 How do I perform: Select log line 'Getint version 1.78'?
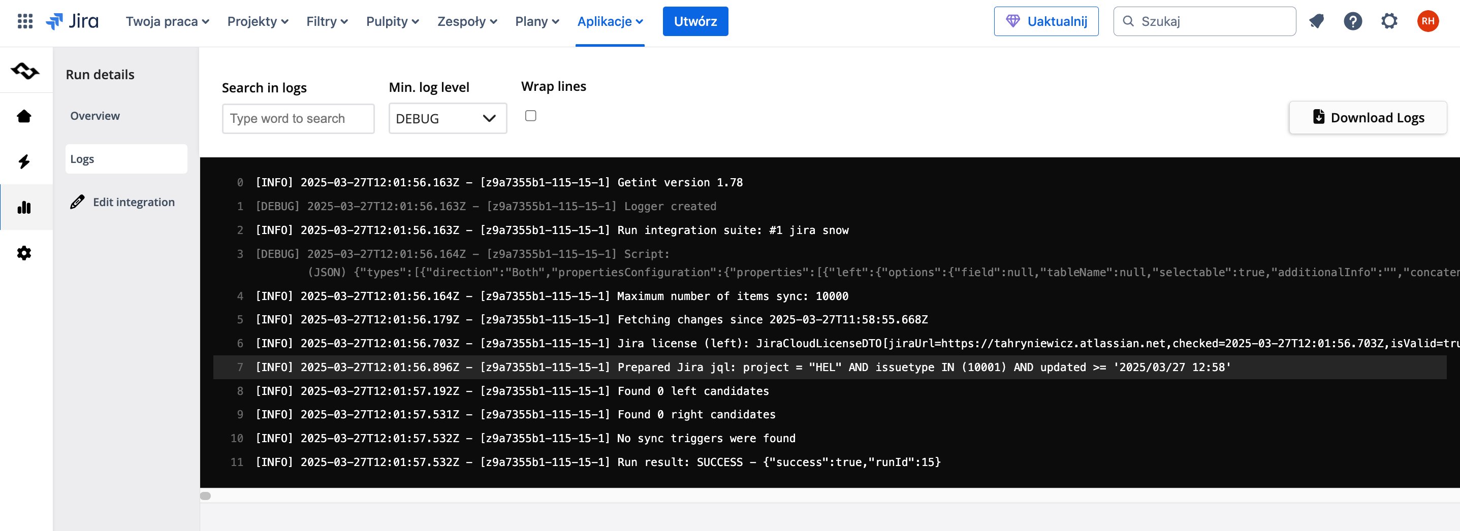click(x=830, y=182)
